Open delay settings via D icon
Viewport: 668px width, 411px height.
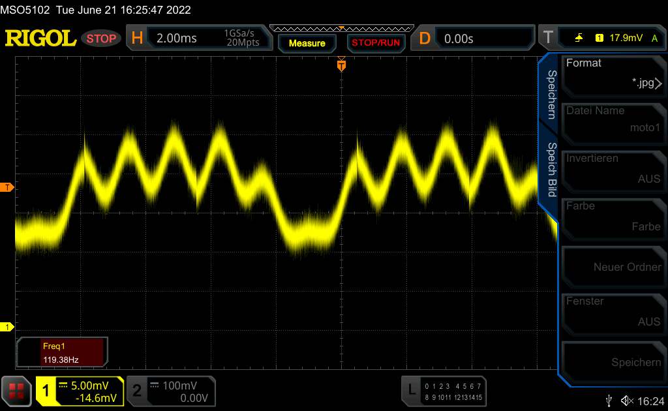tap(425, 38)
